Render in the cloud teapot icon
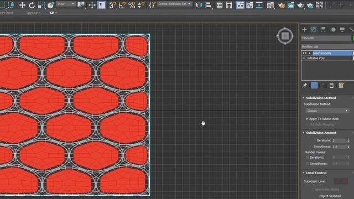The image size is (354, 199). (310, 5)
